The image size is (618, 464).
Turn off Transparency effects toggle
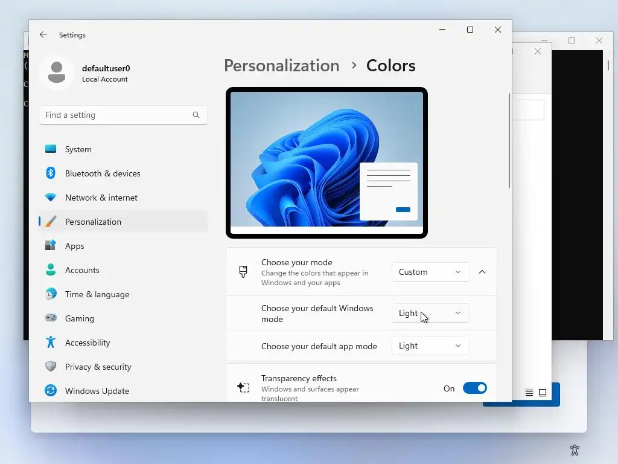(474, 388)
